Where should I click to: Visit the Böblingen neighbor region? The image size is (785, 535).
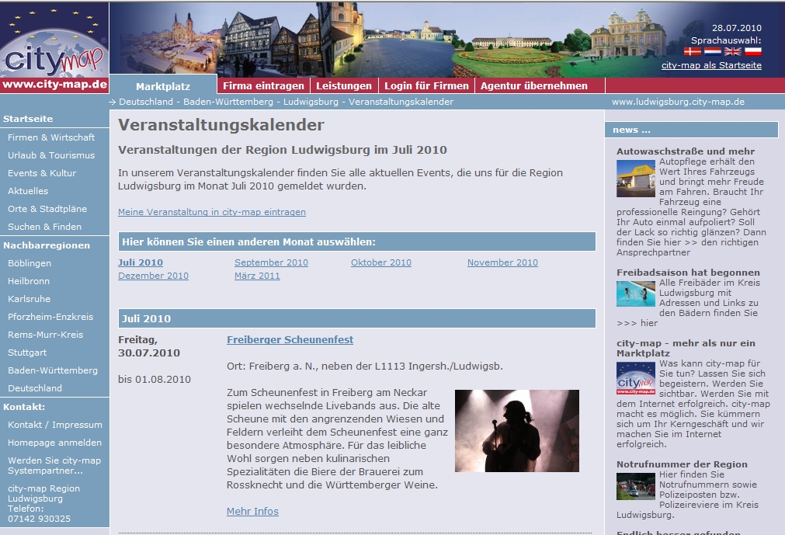pyautogui.click(x=30, y=263)
